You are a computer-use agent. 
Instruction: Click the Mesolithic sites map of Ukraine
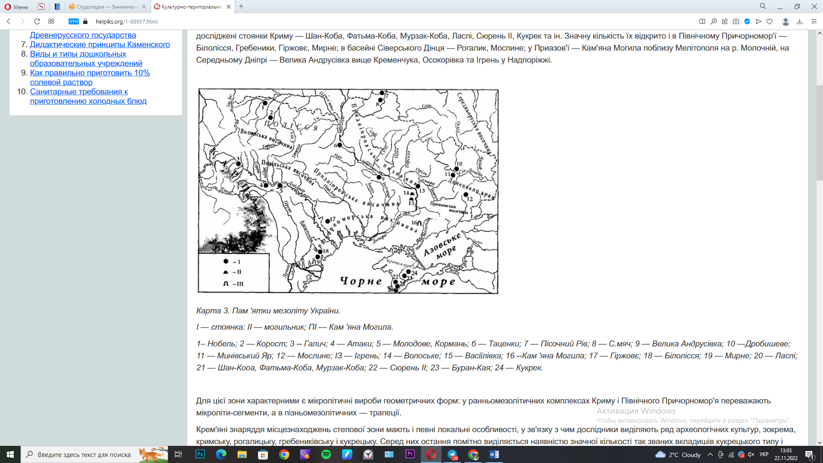click(x=348, y=191)
